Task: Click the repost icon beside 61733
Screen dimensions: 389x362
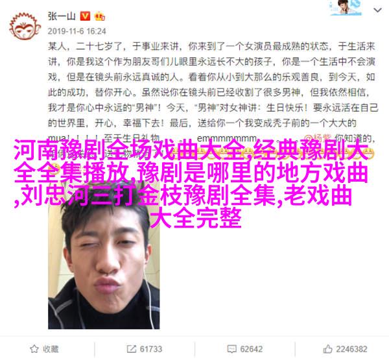Action: [x=131, y=349]
